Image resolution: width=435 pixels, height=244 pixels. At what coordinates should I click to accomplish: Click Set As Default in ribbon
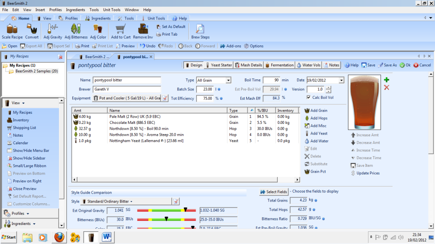[171, 27]
